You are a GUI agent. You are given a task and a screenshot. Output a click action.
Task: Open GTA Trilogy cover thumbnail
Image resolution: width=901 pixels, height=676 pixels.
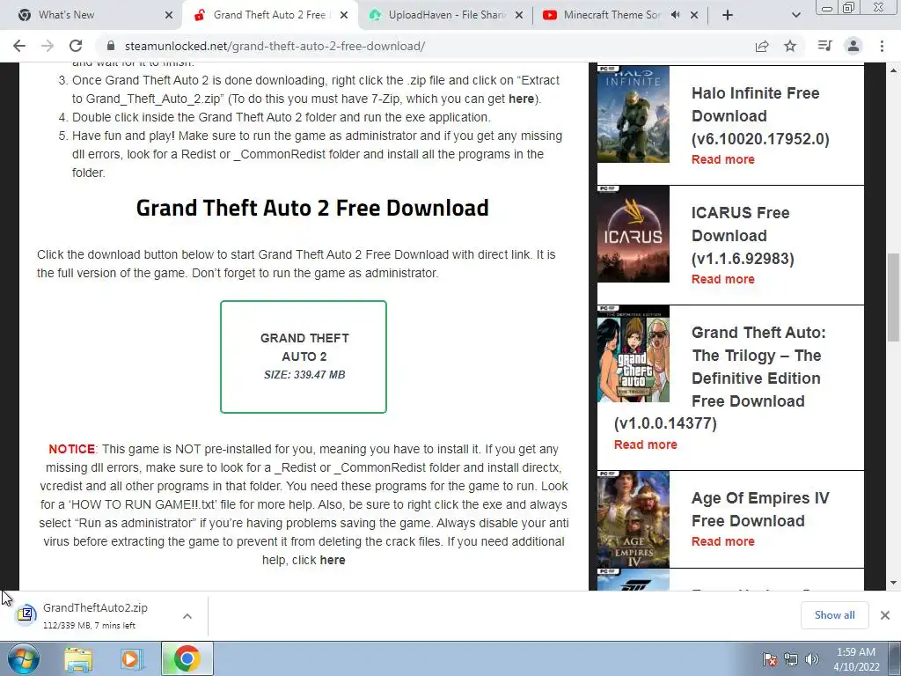coord(634,354)
